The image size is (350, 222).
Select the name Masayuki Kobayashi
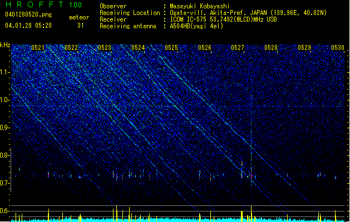click(x=200, y=6)
